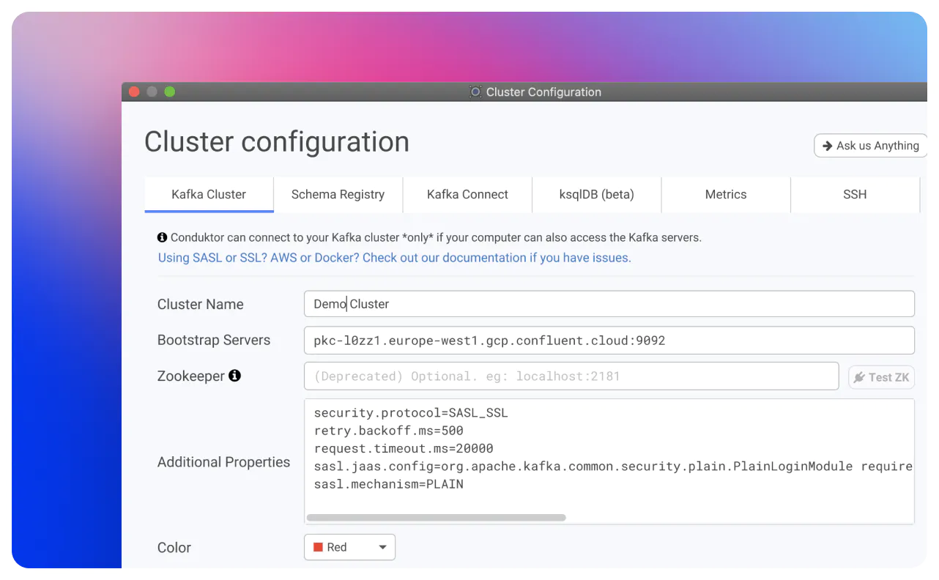Click the request.timeout.ms=20000 line
This screenshot has width=939, height=580.
[404, 448]
